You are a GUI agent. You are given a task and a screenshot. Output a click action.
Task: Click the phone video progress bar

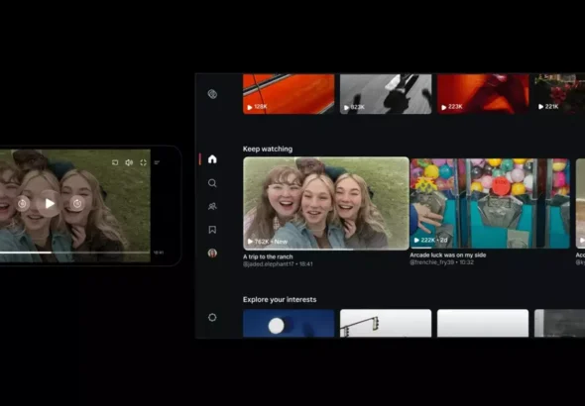click(74, 253)
